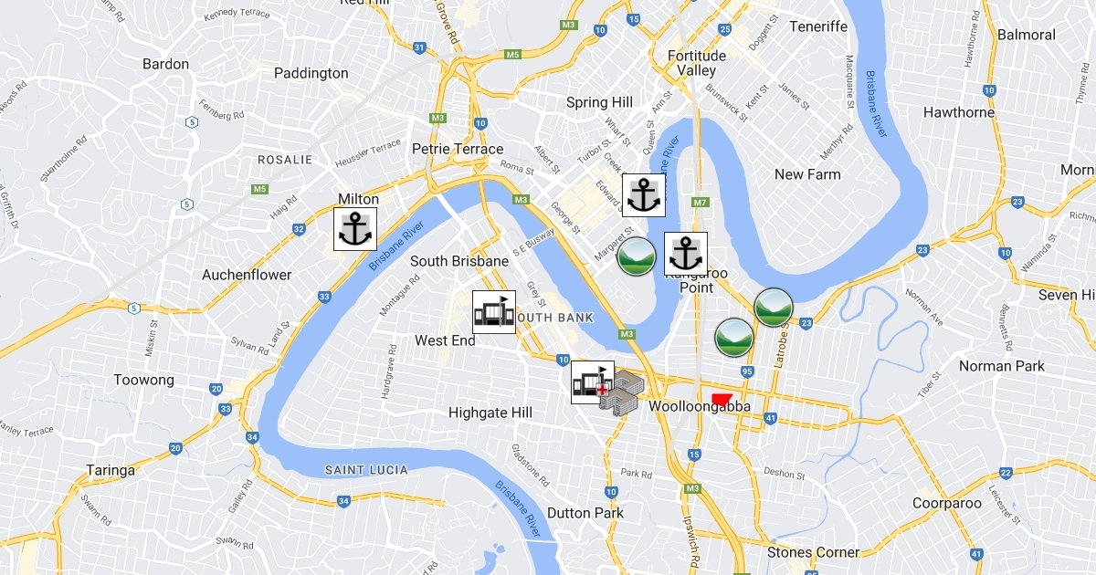
Task: Select the anchor marker beside Edward St
Action: pyautogui.click(x=644, y=195)
